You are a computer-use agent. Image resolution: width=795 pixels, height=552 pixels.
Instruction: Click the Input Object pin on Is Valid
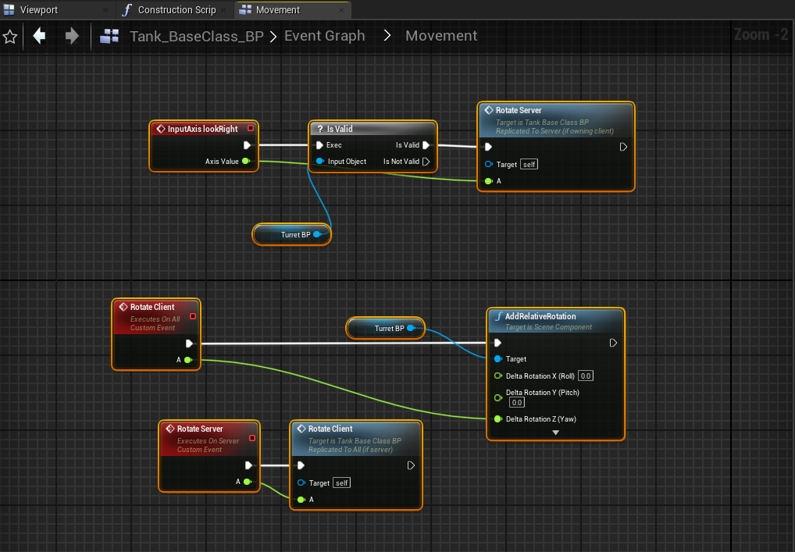coord(320,161)
